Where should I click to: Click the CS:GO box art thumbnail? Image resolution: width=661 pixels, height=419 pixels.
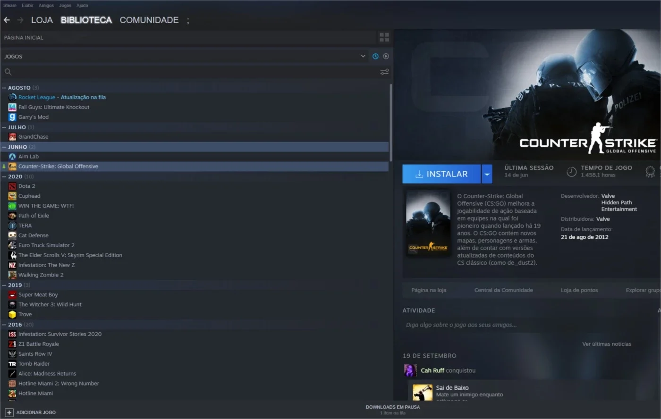coord(428,223)
